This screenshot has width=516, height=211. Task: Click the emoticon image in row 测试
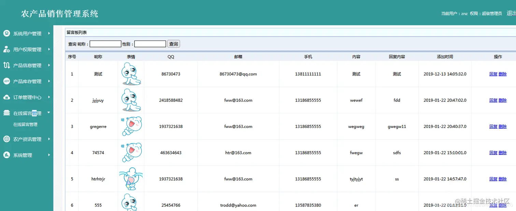pyautogui.click(x=131, y=74)
